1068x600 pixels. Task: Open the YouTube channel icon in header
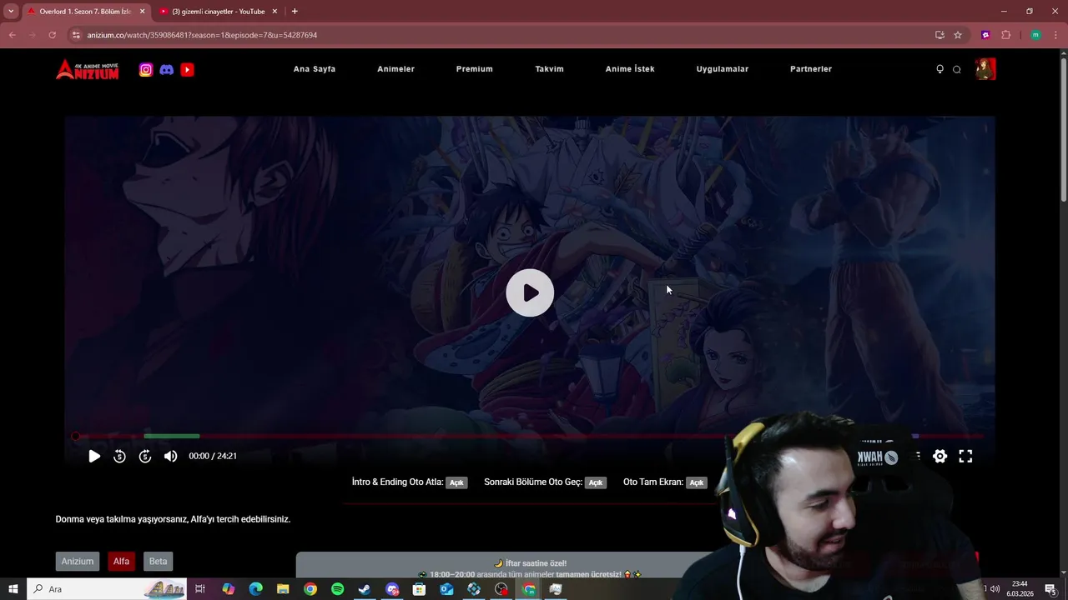pyautogui.click(x=188, y=70)
